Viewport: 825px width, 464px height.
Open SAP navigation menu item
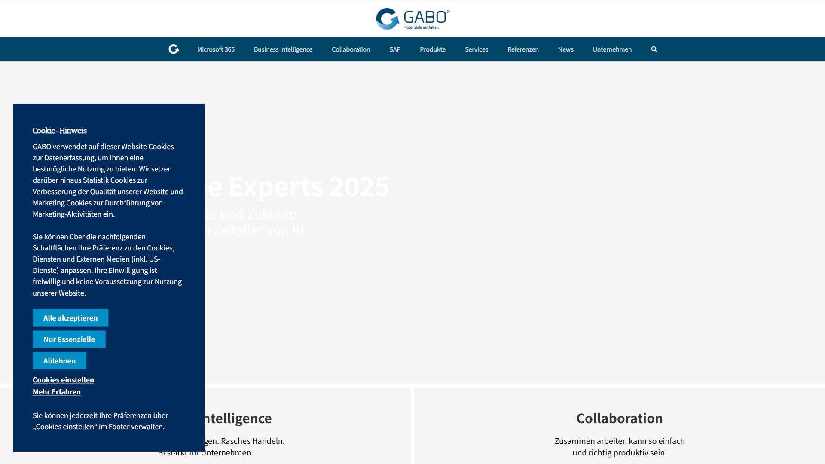click(395, 49)
